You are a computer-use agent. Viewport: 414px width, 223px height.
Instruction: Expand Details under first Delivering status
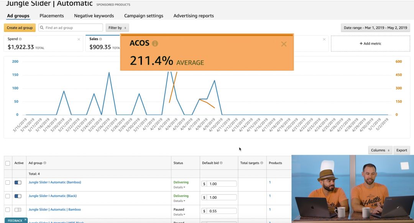tap(179, 187)
